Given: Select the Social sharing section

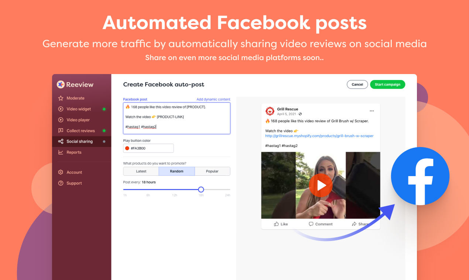Looking at the screenshot, I should (79, 141).
